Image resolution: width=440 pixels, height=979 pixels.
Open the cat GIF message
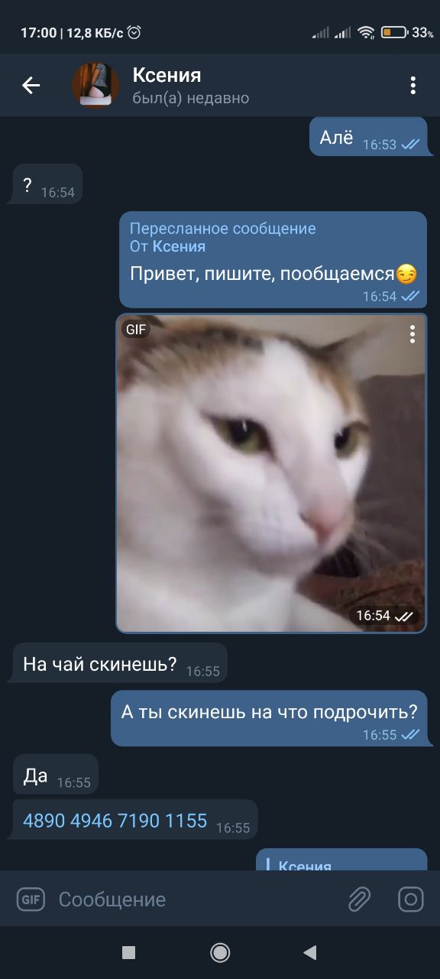click(271, 473)
